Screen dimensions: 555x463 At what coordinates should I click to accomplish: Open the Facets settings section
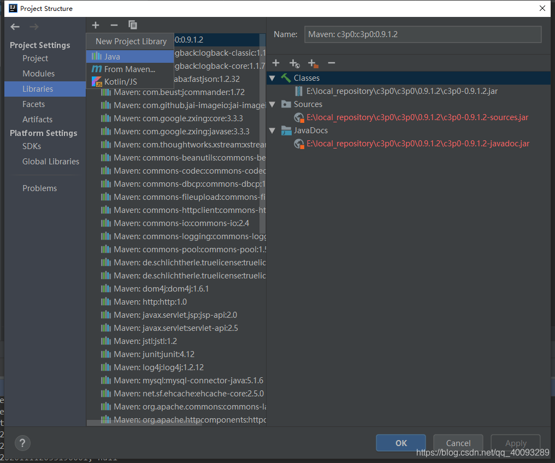(x=34, y=104)
